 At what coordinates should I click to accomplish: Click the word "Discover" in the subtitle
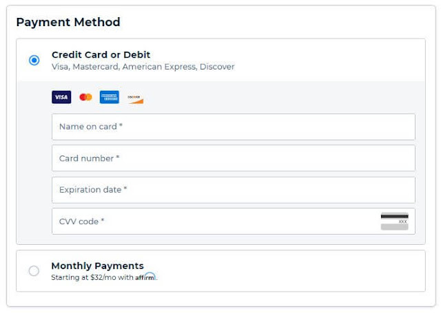(217, 67)
